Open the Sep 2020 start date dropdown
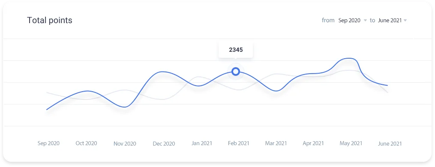 click(352, 20)
